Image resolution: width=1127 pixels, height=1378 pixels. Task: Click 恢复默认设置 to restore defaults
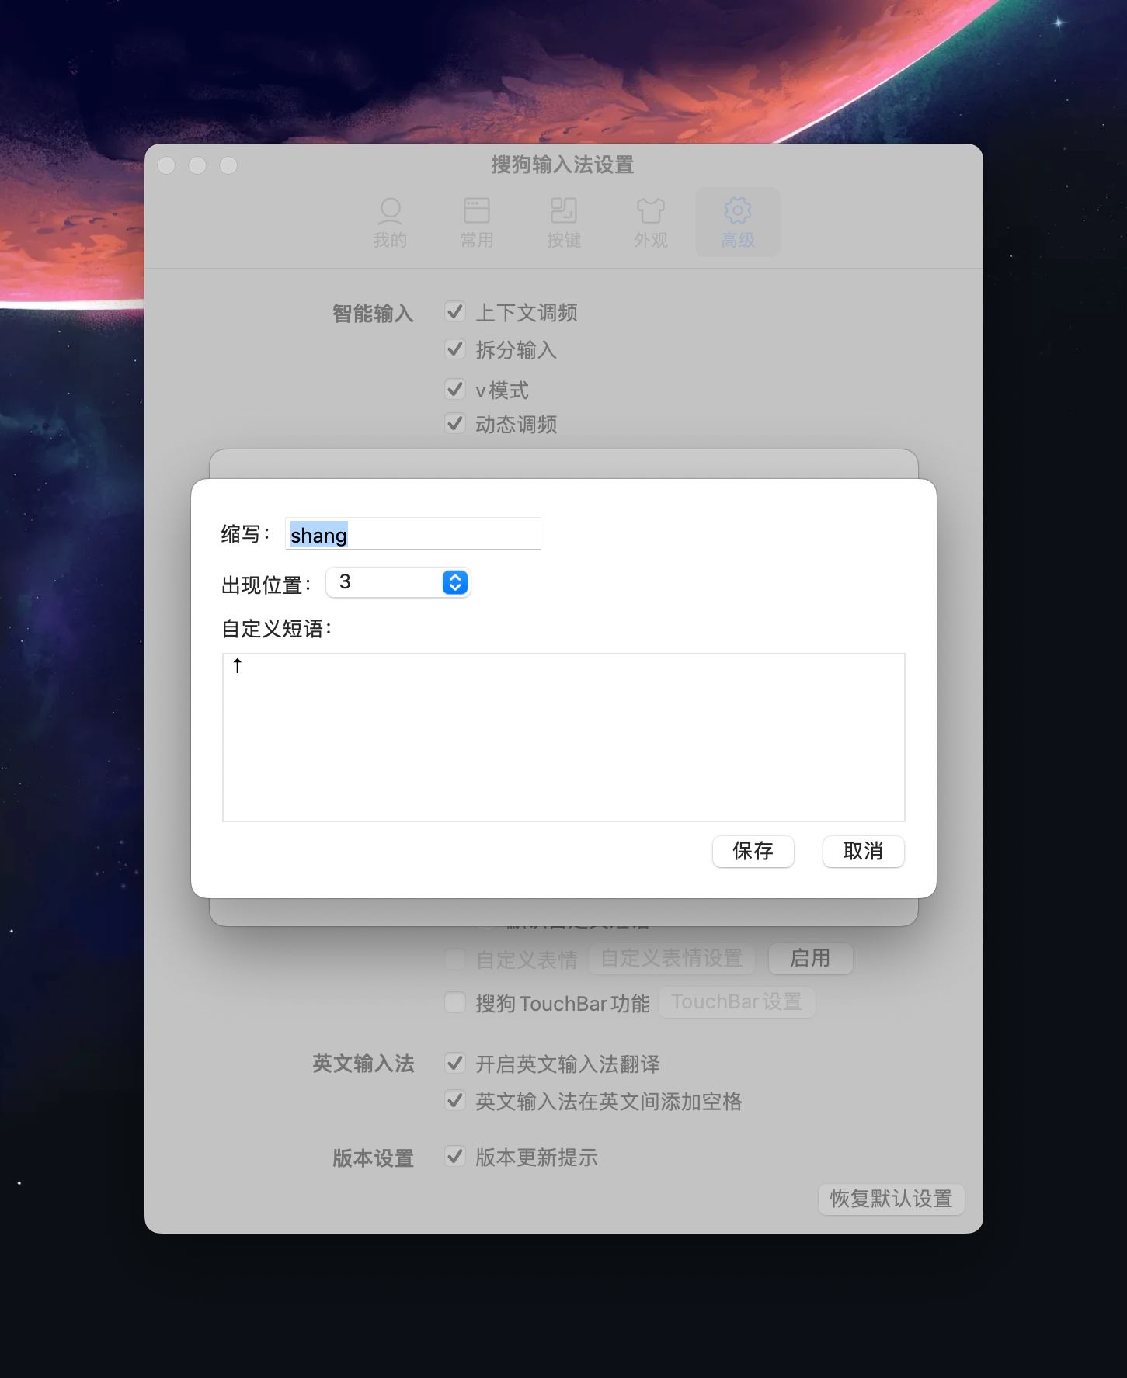pos(892,1199)
